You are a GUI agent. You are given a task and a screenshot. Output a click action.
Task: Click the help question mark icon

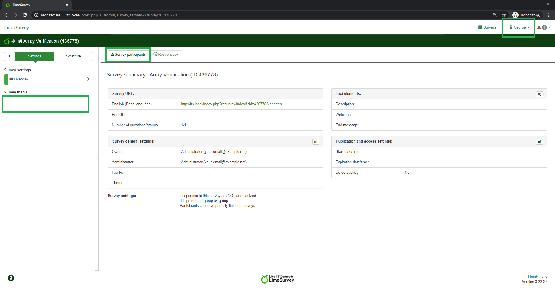pos(11,278)
